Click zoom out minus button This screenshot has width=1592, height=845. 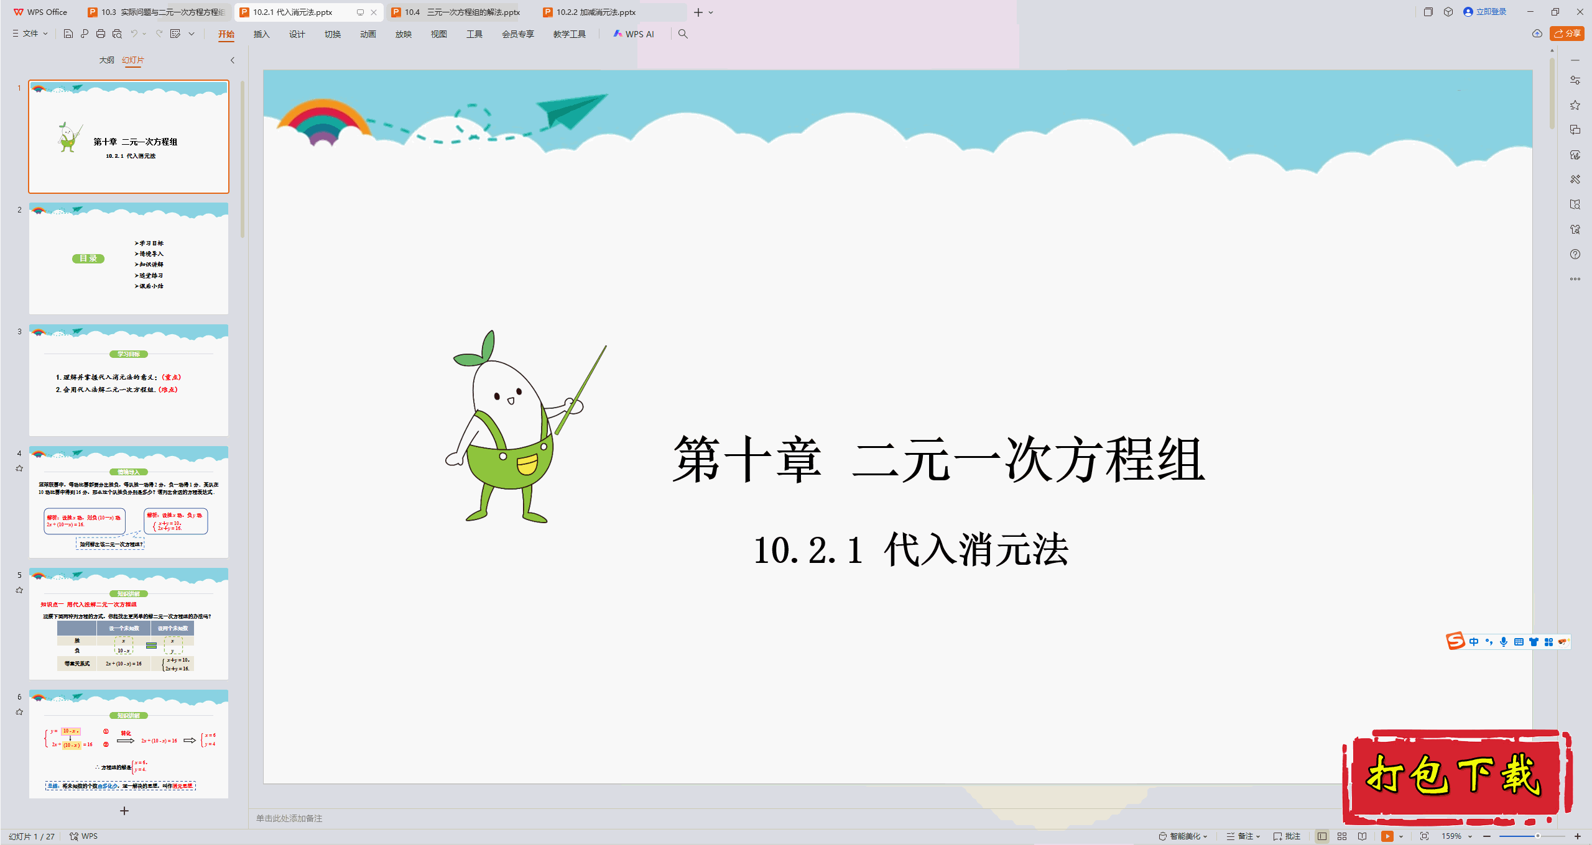coord(1487,836)
